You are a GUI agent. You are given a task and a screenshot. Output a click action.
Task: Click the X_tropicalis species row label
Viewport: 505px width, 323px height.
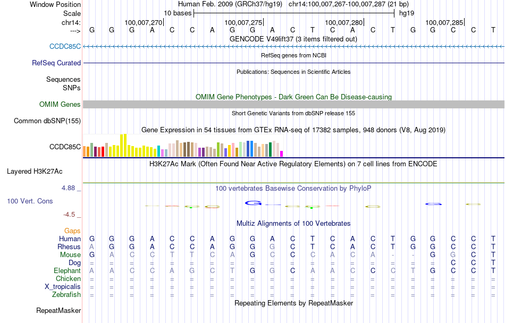(x=63, y=287)
